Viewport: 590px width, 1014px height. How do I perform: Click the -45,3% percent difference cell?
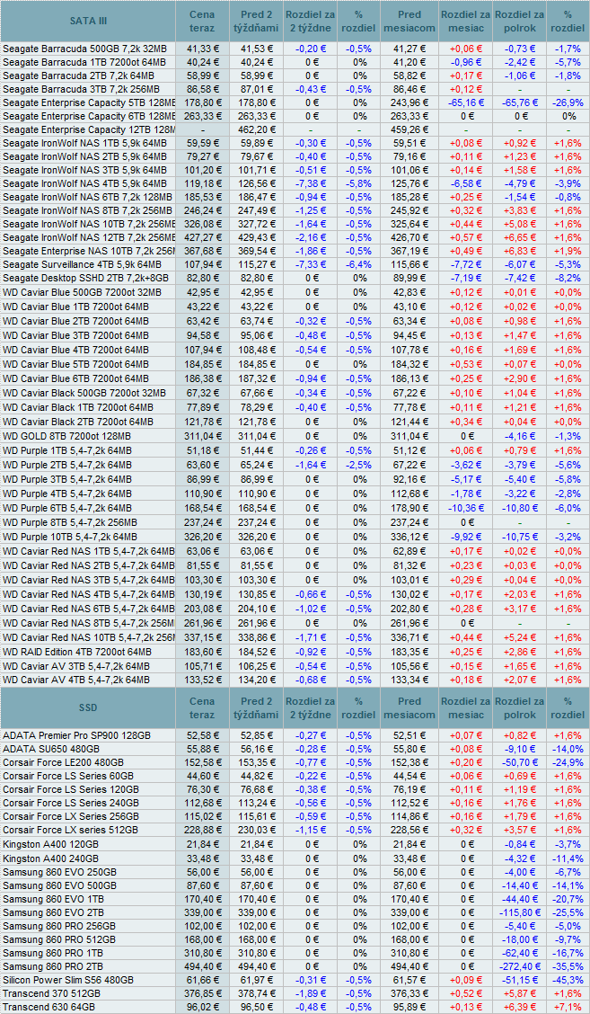pos(568,981)
